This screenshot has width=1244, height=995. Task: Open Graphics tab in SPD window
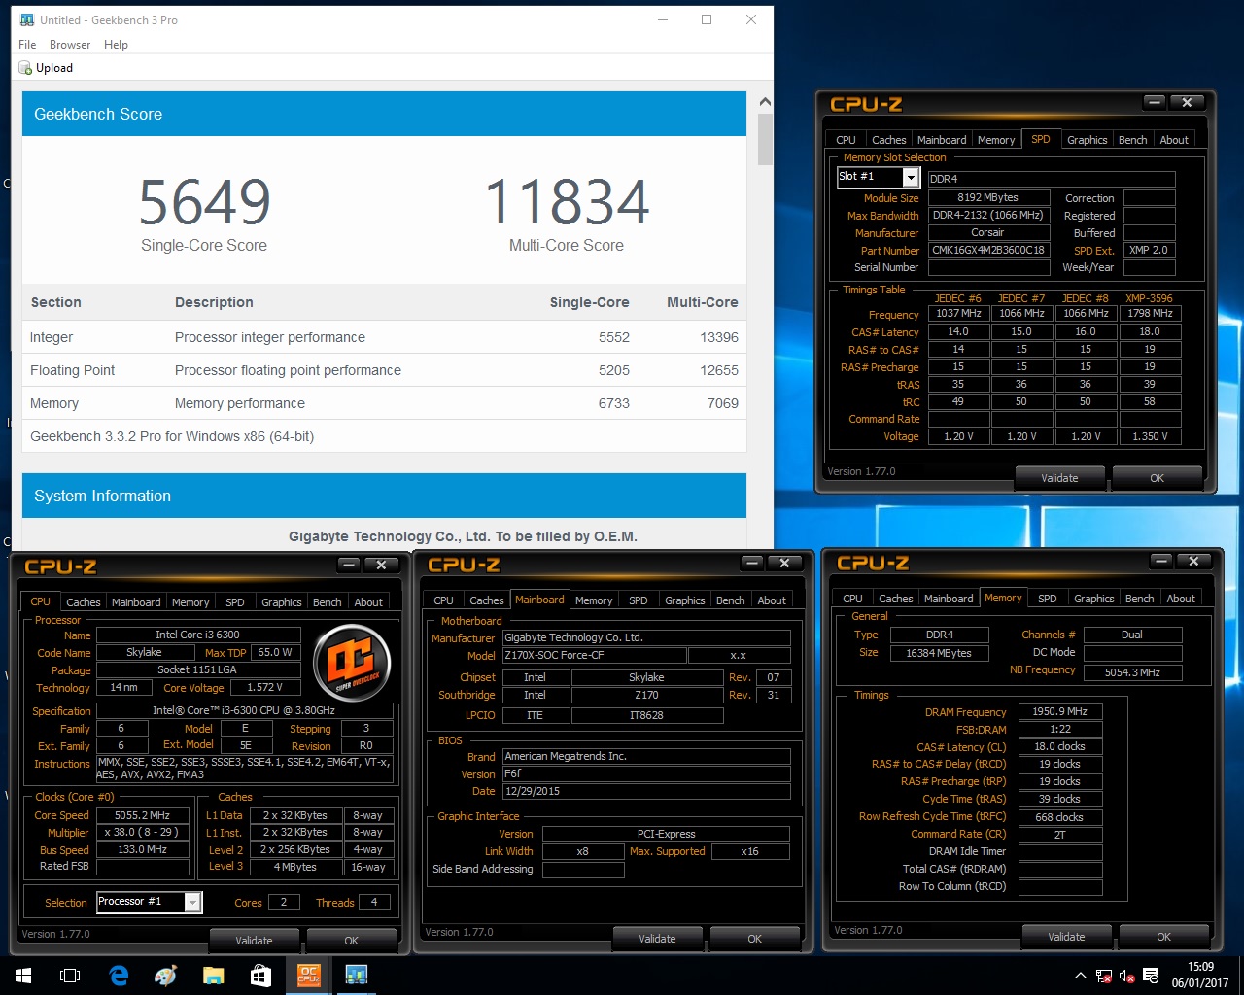[1087, 140]
